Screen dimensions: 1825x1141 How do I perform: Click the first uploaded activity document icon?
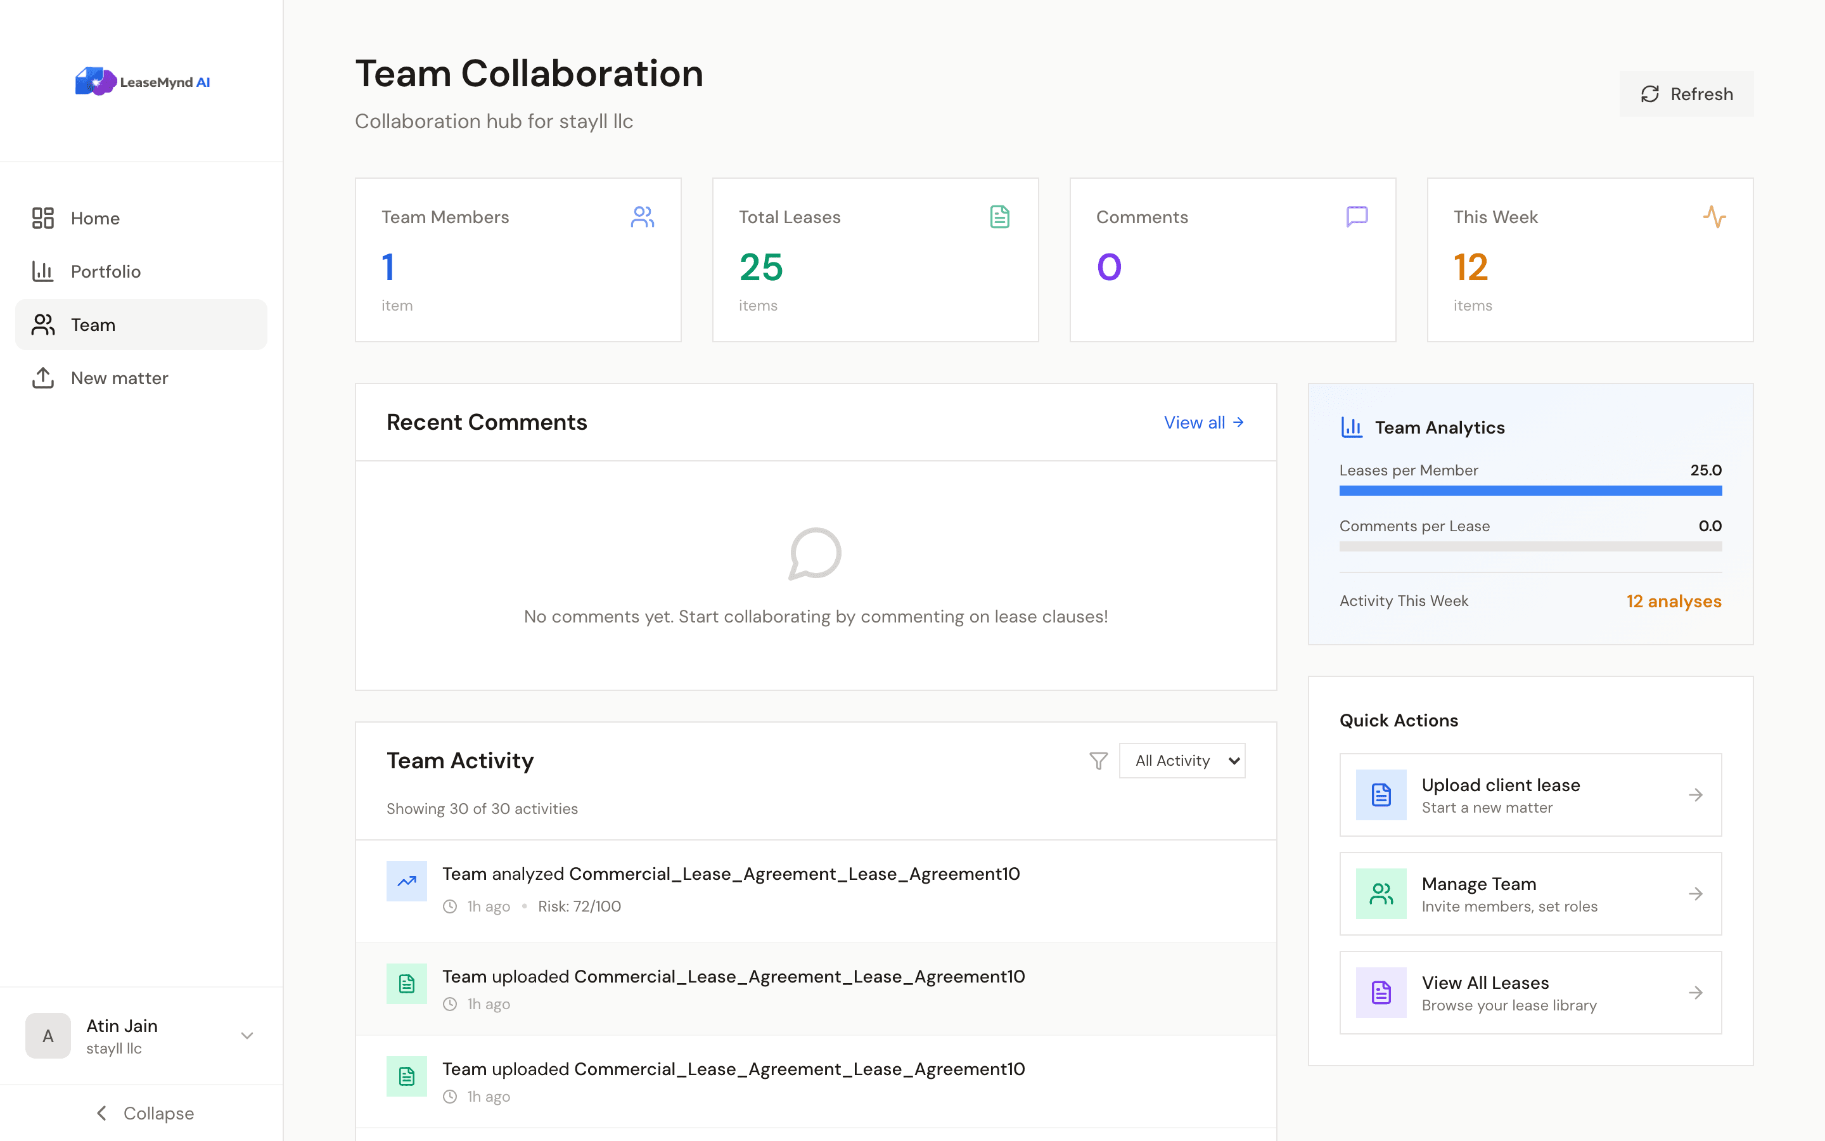407,983
